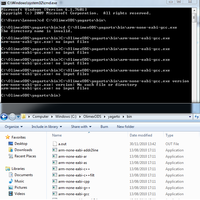200x200 pixels.
Task: Open the Videos library
Action: (x=20, y=194)
